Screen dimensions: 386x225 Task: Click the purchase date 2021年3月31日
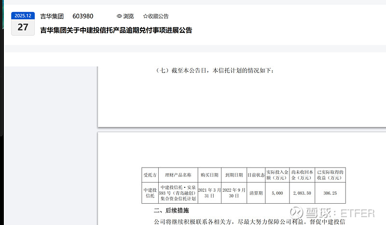pyautogui.click(x=209, y=193)
